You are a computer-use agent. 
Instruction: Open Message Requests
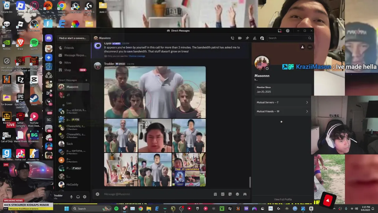click(x=73, y=55)
